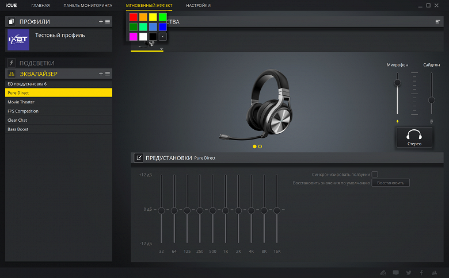Open the Profiles hamburger menu

pos(108,22)
